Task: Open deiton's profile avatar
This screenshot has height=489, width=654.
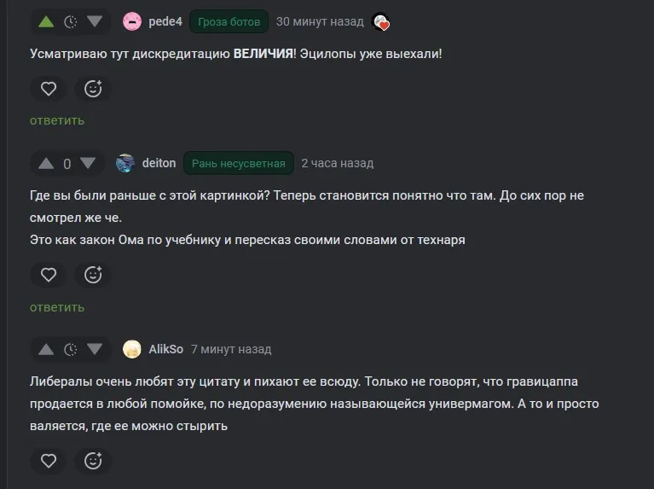Action: click(x=125, y=163)
